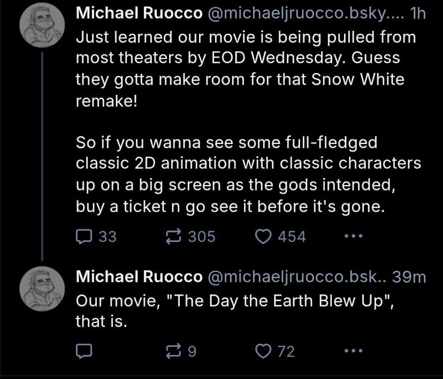443x379 pixels.
Task: Click the 33 reply count
Action: point(108,236)
